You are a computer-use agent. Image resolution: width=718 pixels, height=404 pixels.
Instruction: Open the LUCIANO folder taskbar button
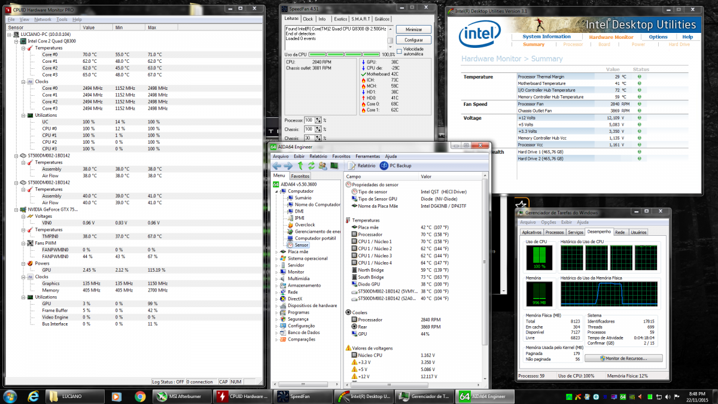(x=75, y=396)
